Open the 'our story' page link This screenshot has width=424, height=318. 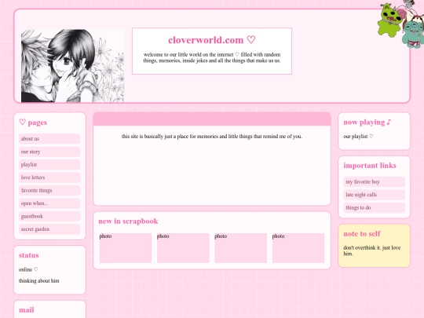click(x=49, y=152)
